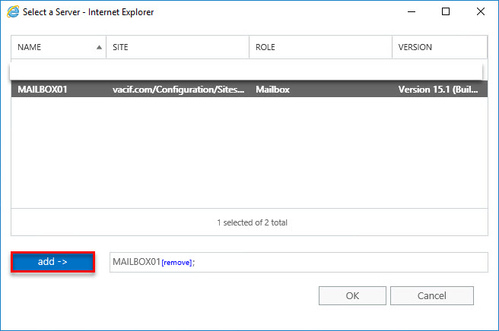The width and height of the screenshot is (499, 331).
Task: Click the vacif.com/Configuration/Sites site cell
Action: (x=179, y=90)
